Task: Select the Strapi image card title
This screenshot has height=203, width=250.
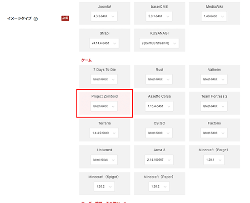Action: pyautogui.click(x=105, y=33)
